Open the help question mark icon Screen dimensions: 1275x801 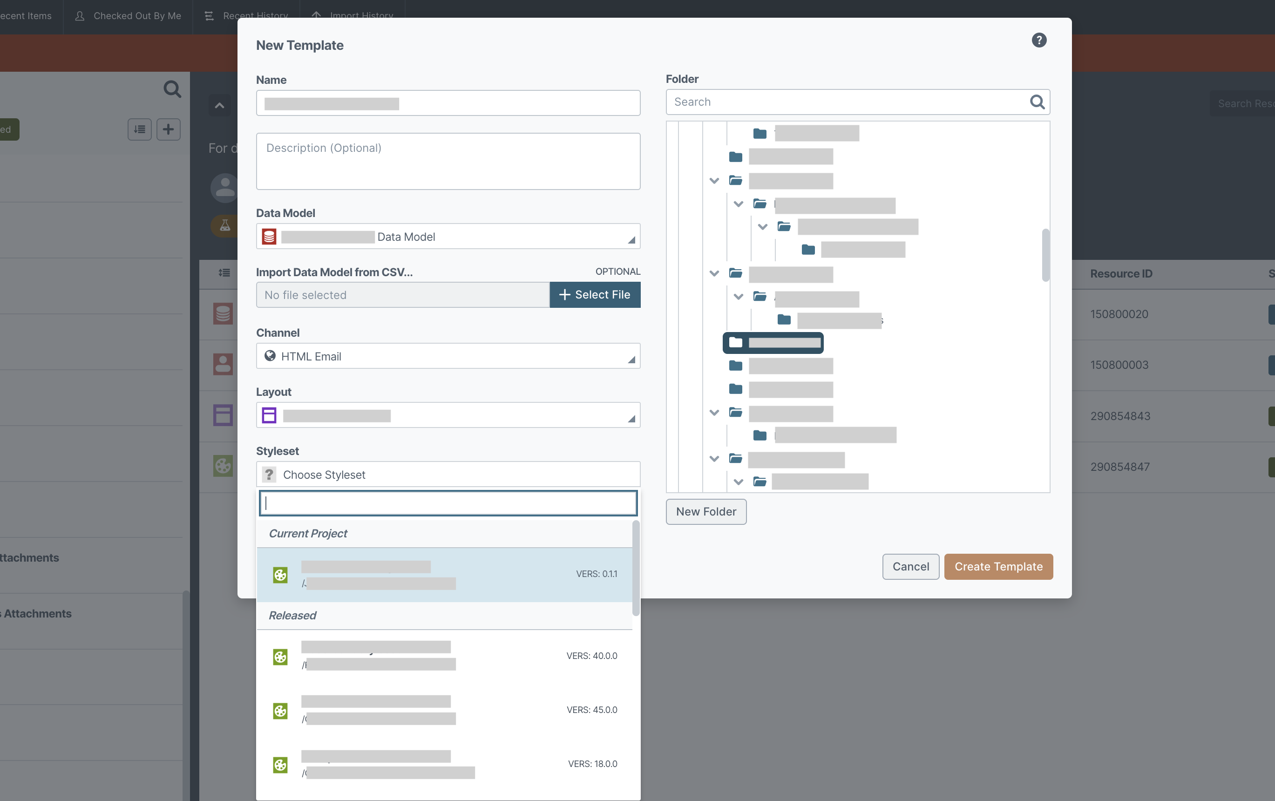click(x=1038, y=40)
